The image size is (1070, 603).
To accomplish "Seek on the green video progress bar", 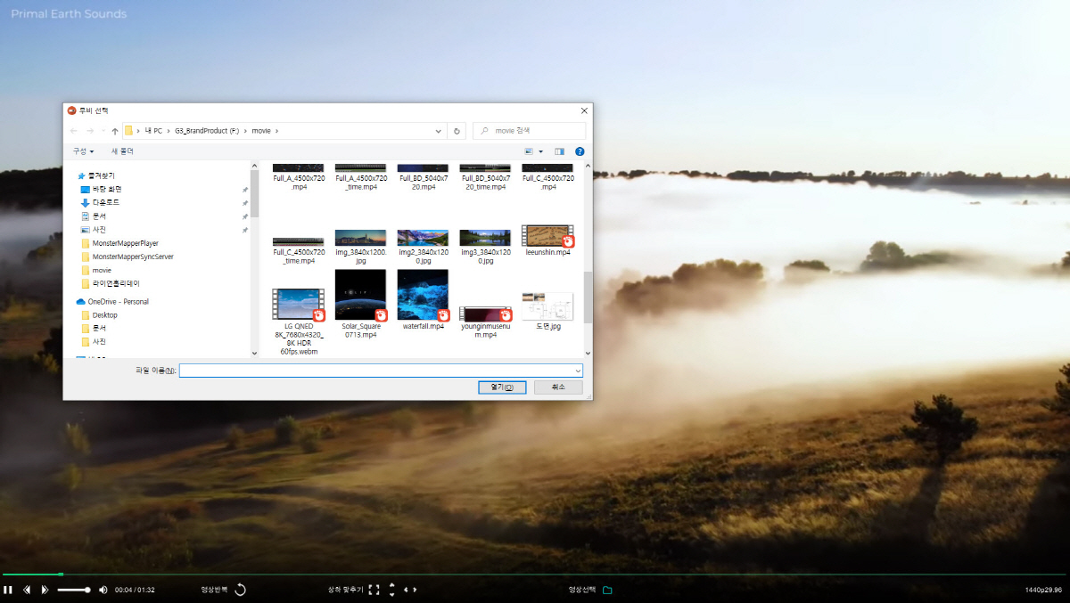I will 535,574.
